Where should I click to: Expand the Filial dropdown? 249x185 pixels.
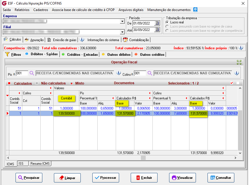click(x=122, y=32)
